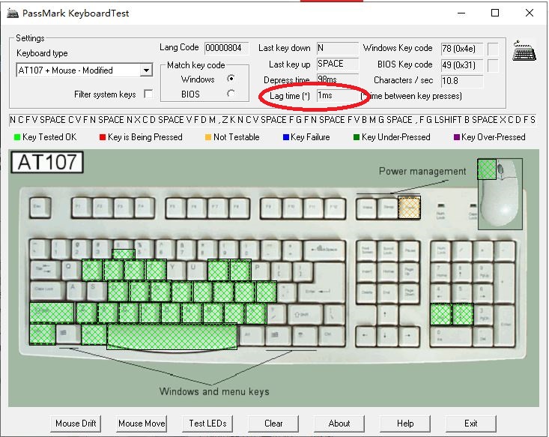Click the scroll wheel on the mouse image
The height and width of the screenshot is (437, 549).
(x=500, y=169)
